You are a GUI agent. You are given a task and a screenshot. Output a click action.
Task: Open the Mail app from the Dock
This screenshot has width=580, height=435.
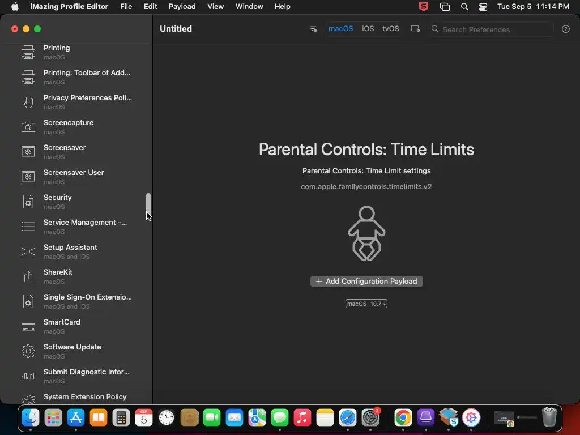tap(234, 417)
